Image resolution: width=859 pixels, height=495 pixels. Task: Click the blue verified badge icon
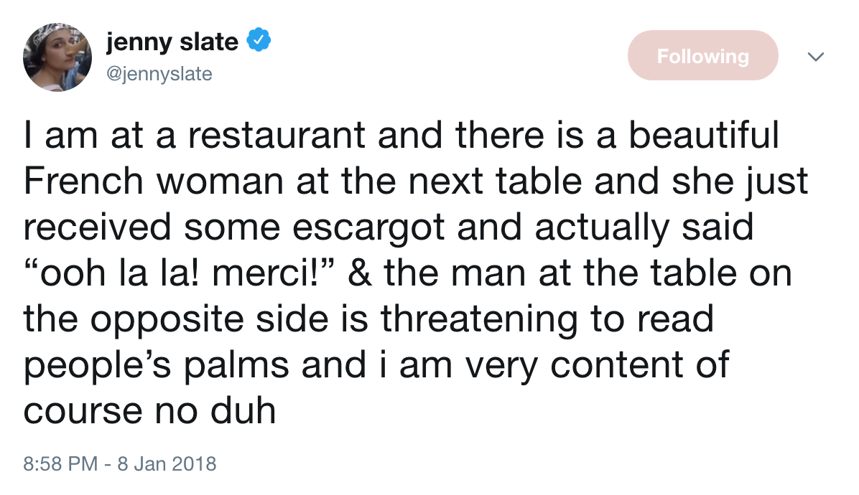(259, 42)
